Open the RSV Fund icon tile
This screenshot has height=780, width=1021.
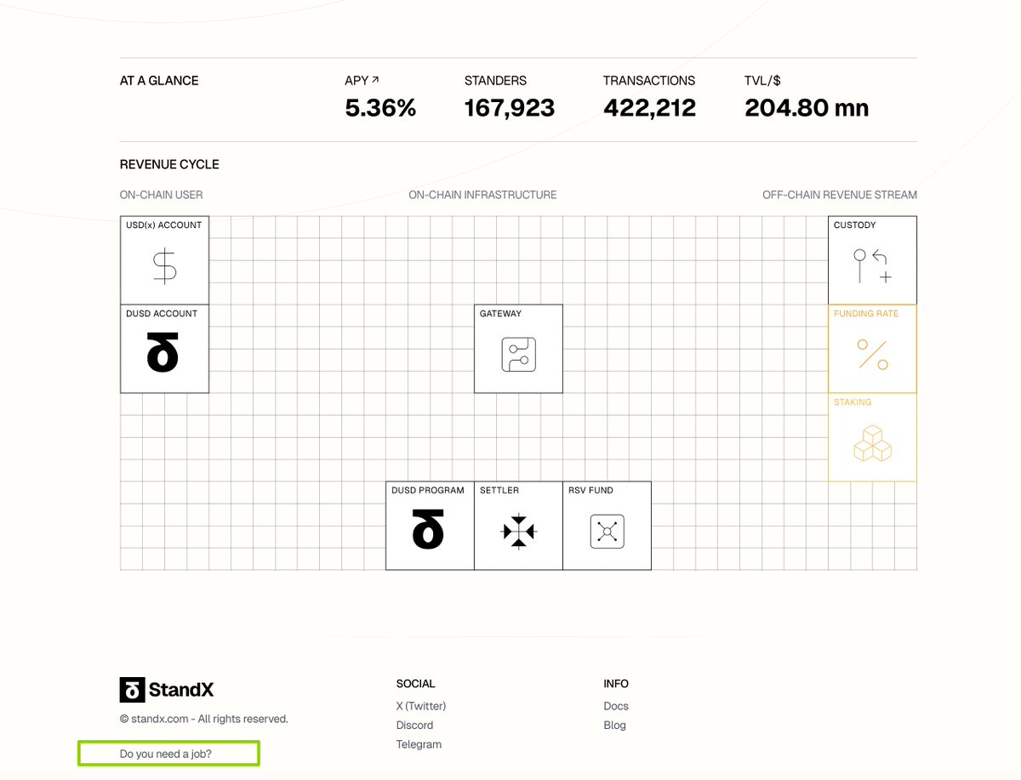[x=607, y=532]
